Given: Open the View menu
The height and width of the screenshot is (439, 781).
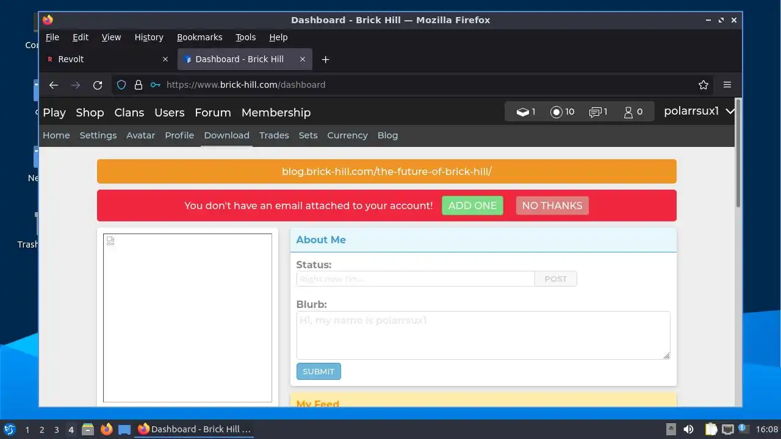Looking at the screenshot, I should point(111,37).
